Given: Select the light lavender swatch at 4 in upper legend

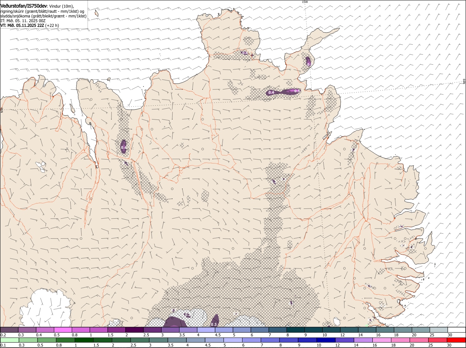Looking at the screenshot, I should [206, 330].
